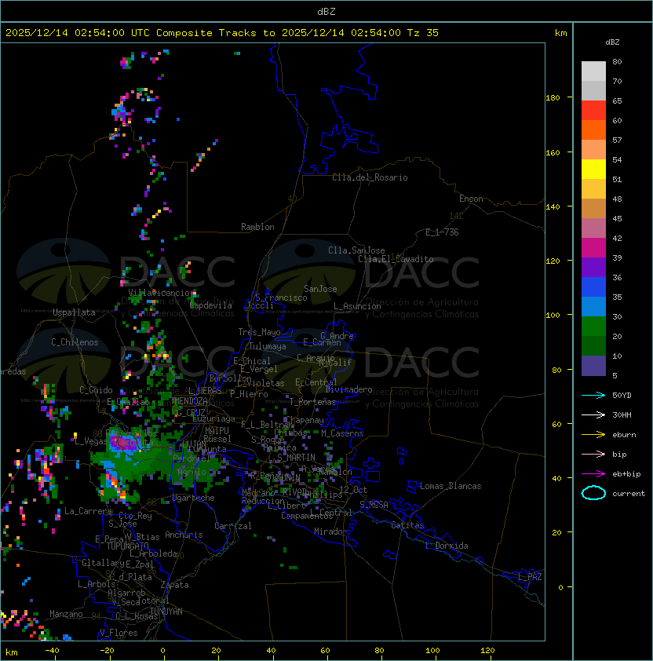The height and width of the screenshot is (661, 653).
Task: Click the 'L_Dormida' map label
Action: pos(447,546)
